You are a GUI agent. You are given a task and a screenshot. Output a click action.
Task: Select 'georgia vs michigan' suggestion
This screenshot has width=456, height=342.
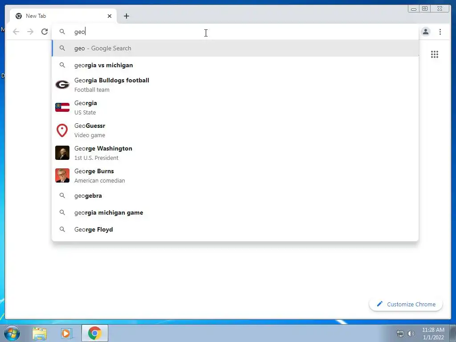(x=235, y=65)
